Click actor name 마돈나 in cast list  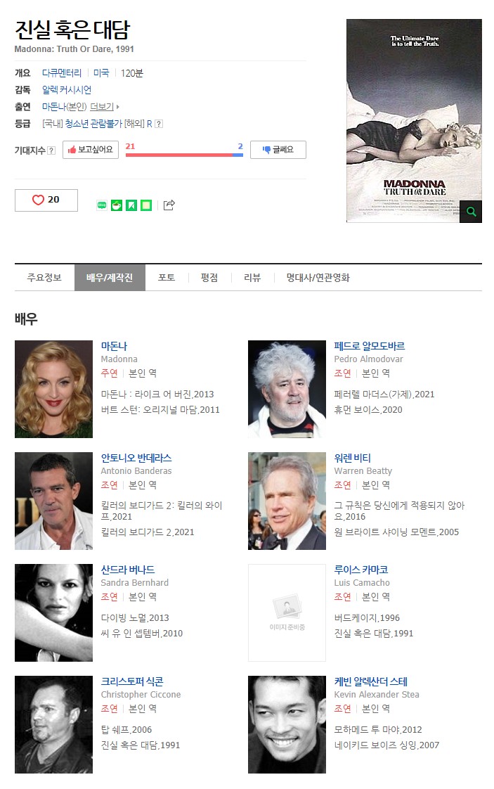coord(115,346)
